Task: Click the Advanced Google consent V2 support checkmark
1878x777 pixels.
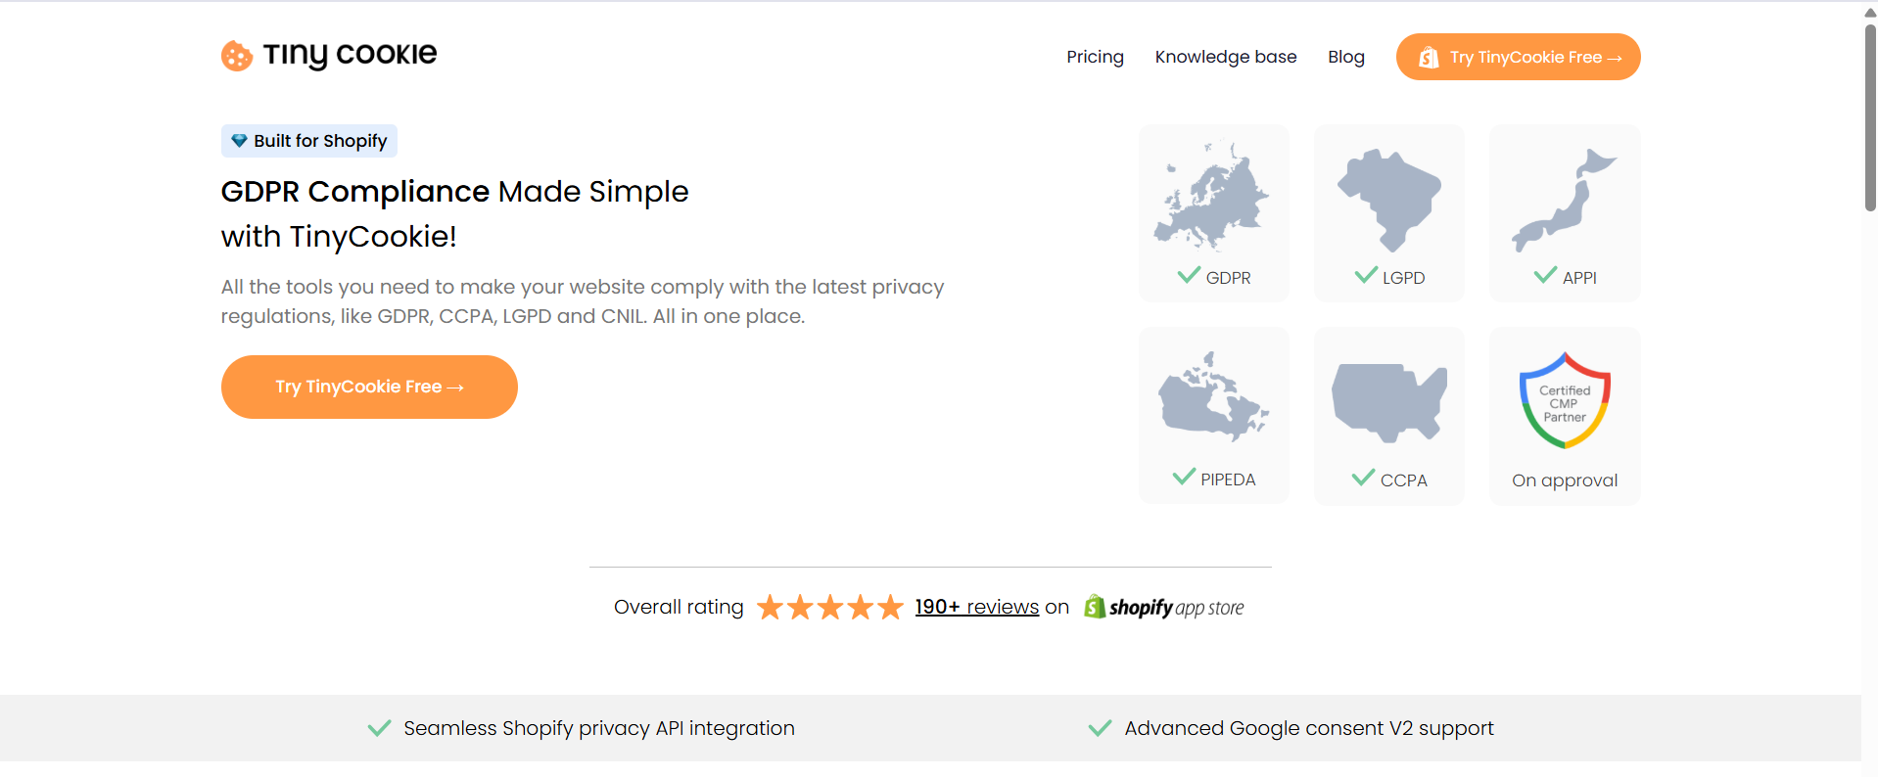Action: click(1100, 728)
